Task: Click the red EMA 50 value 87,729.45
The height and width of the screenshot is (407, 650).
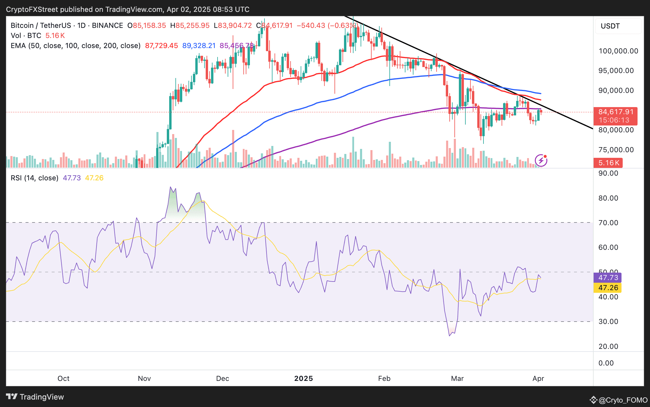Action: pyautogui.click(x=161, y=46)
